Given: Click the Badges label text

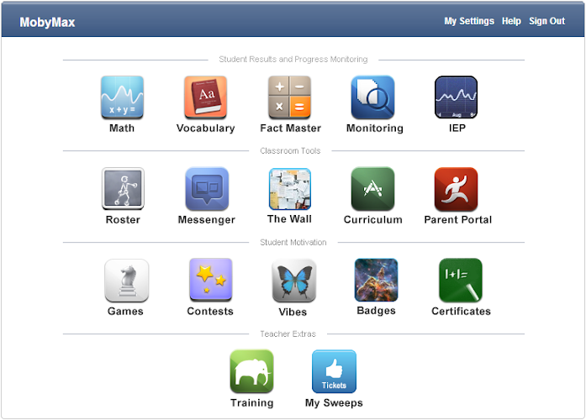Looking at the screenshot, I should [376, 311].
